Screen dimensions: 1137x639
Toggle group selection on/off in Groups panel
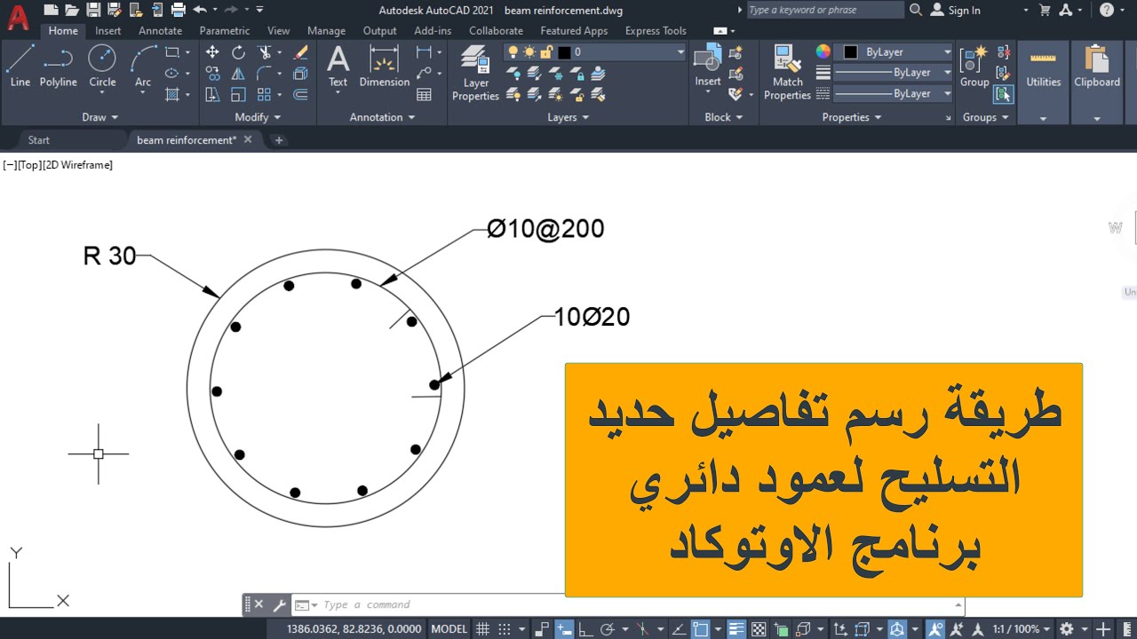coord(1003,93)
